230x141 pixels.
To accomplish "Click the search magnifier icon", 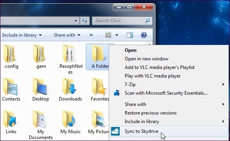I will pos(147,21).
